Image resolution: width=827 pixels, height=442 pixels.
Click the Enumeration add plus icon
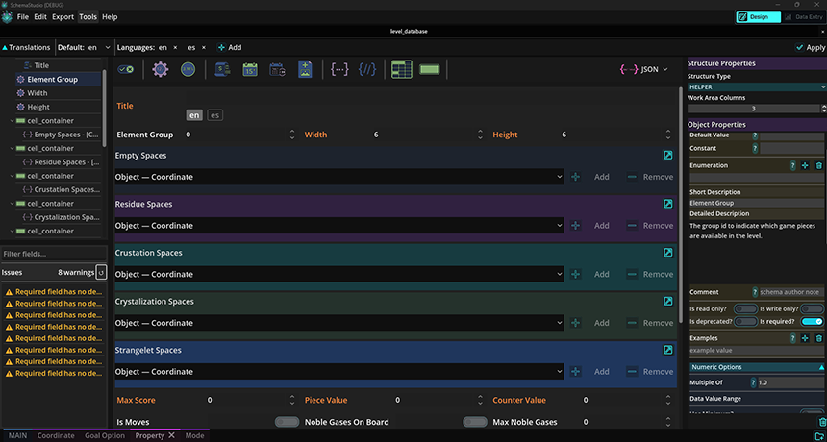(x=805, y=165)
